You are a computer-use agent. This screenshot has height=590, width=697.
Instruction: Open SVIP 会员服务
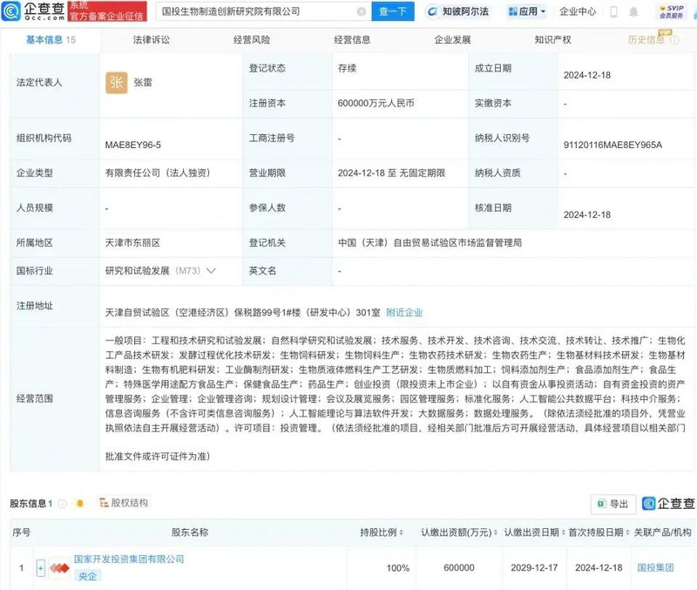(672, 11)
